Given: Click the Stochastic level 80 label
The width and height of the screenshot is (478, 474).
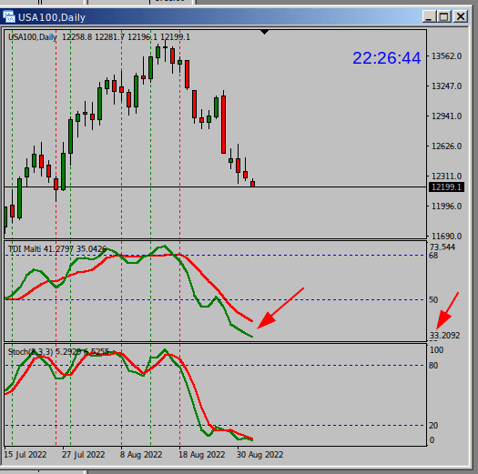Looking at the screenshot, I should [x=433, y=366].
